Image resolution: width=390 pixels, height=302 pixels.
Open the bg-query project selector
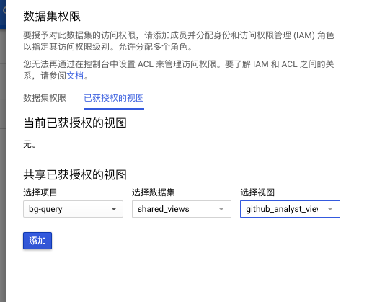[73, 209]
